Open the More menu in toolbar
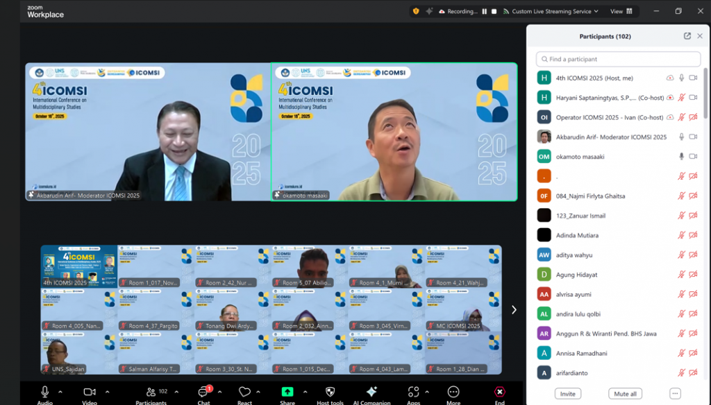Image resolution: width=711 pixels, height=405 pixels. pyautogui.click(x=453, y=393)
